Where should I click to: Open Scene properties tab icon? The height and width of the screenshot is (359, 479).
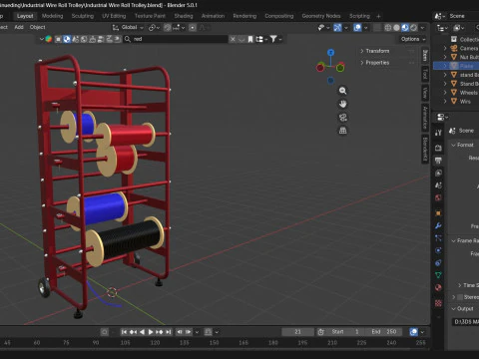[x=438, y=185]
